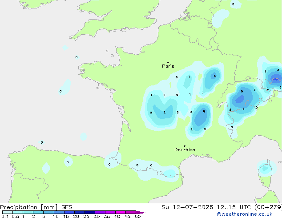Select the 40–45 mm magenta legend swatch

(121, 212)
